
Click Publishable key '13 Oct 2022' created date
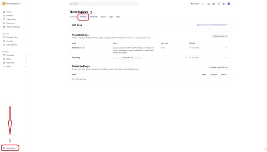pyautogui.click(x=194, y=48)
